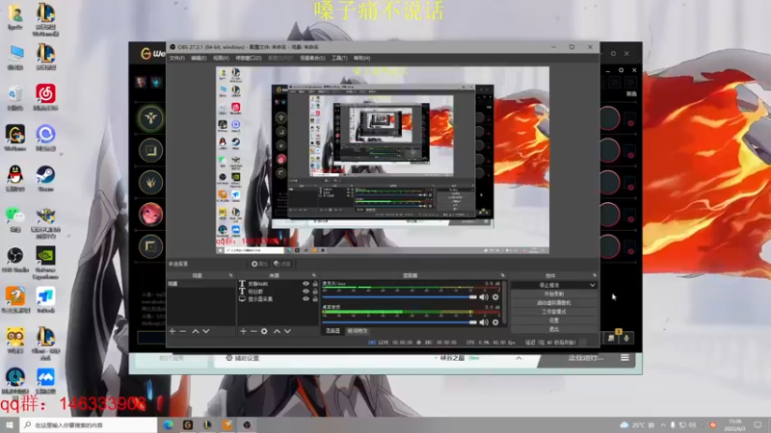This screenshot has height=433, width=771.
Task: Open Edit menu in OBS
Action: click(199, 58)
